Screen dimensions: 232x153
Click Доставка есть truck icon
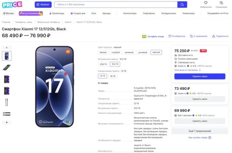coord(176,55)
